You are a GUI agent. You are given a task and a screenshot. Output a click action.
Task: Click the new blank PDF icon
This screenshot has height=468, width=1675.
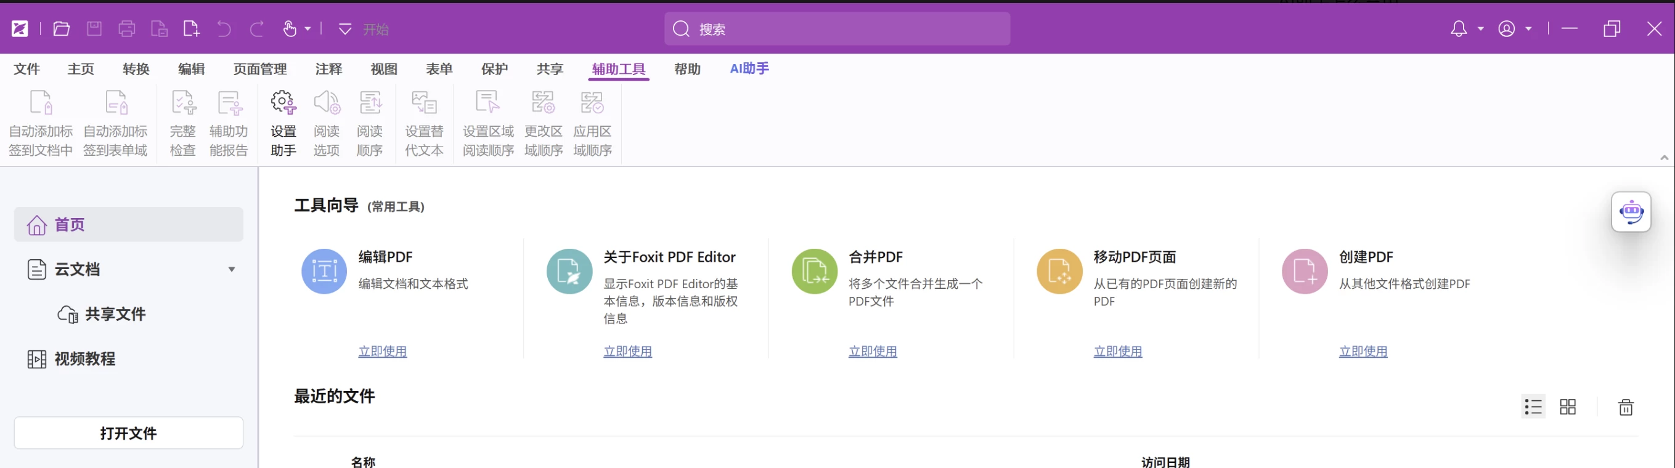(x=192, y=28)
